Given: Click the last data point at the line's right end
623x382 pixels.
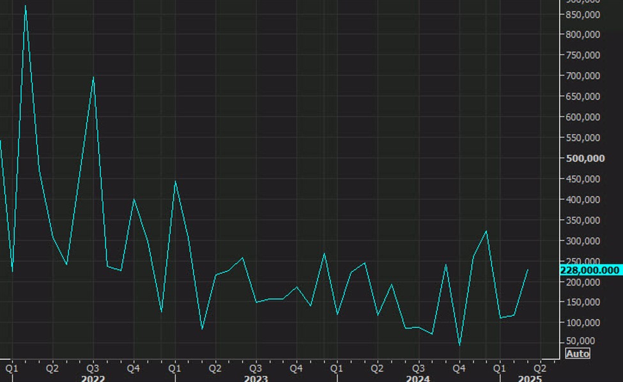Looking at the screenshot, I should click(x=528, y=270).
